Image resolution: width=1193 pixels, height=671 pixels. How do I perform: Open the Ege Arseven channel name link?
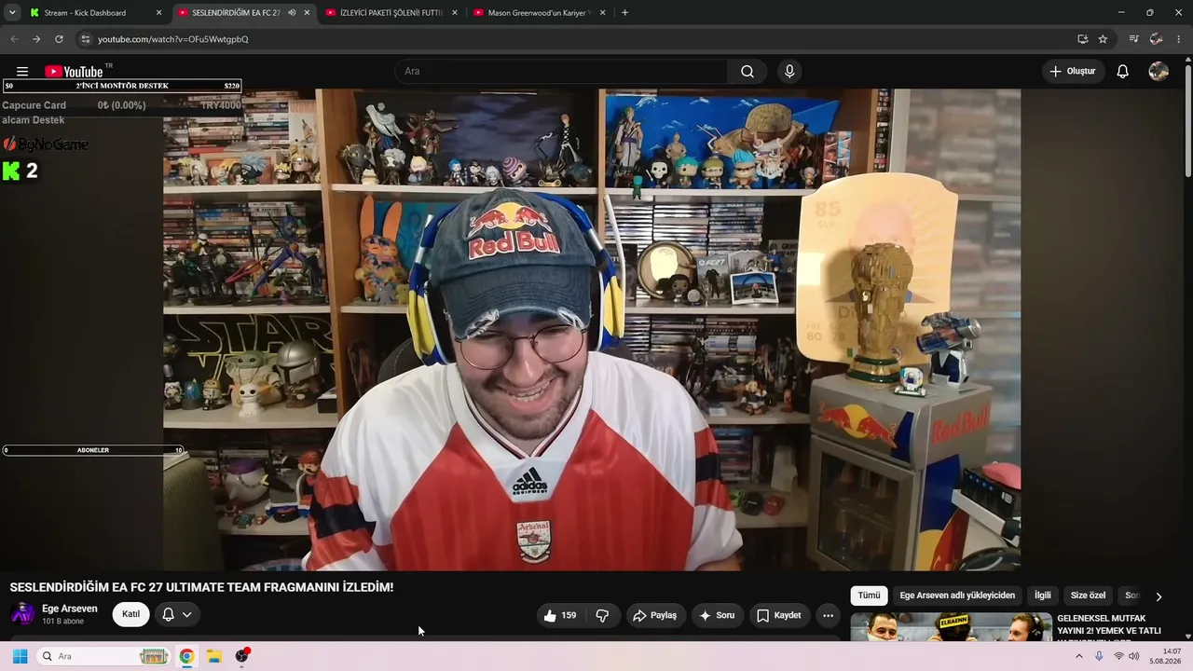coord(70,609)
